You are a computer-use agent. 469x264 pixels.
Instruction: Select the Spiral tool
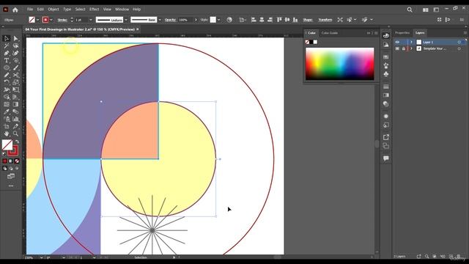click(x=15, y=60)
